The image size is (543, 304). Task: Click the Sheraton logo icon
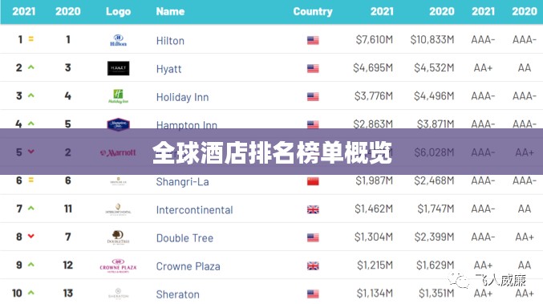click(118, 294)
